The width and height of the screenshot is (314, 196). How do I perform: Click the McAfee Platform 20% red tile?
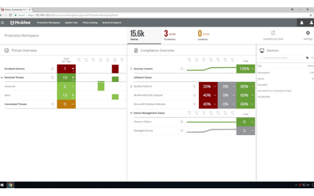[x=208, y=87]
